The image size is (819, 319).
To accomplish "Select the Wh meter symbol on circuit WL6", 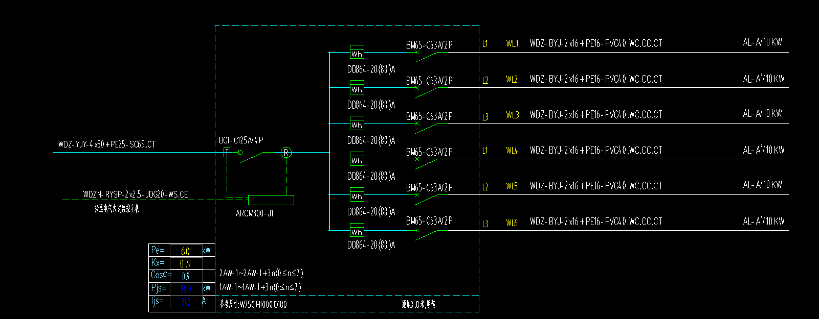I will click(357, 231).
